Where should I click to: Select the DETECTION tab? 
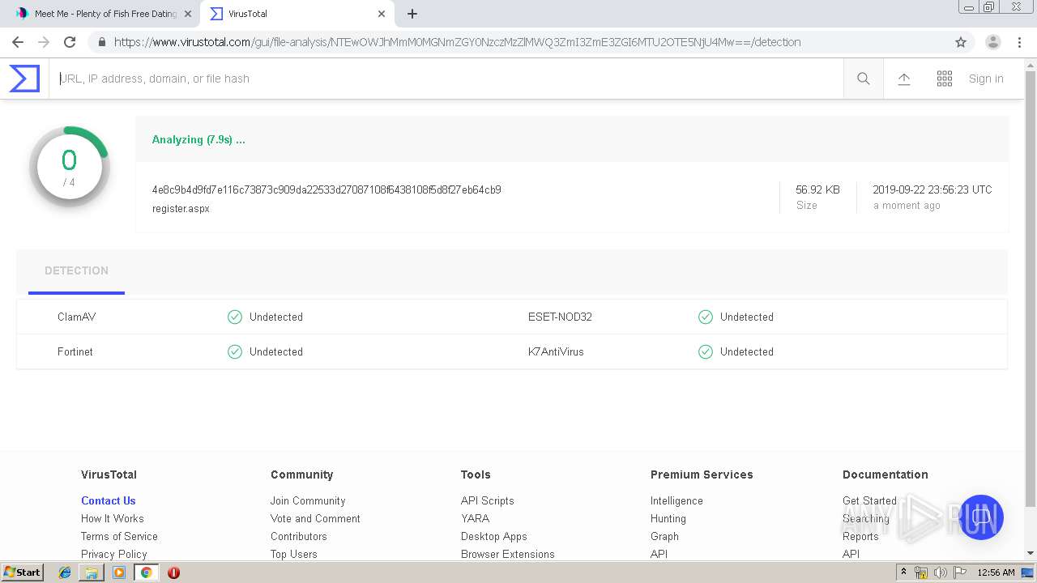pyautogui.click(x=76, y=271)
